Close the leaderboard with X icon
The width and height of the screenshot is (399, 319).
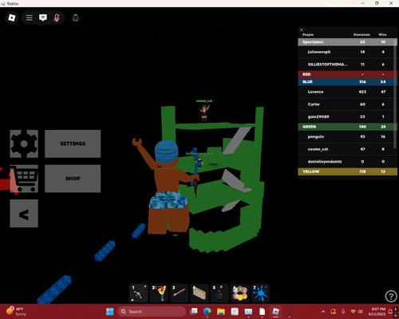[302, 30]
